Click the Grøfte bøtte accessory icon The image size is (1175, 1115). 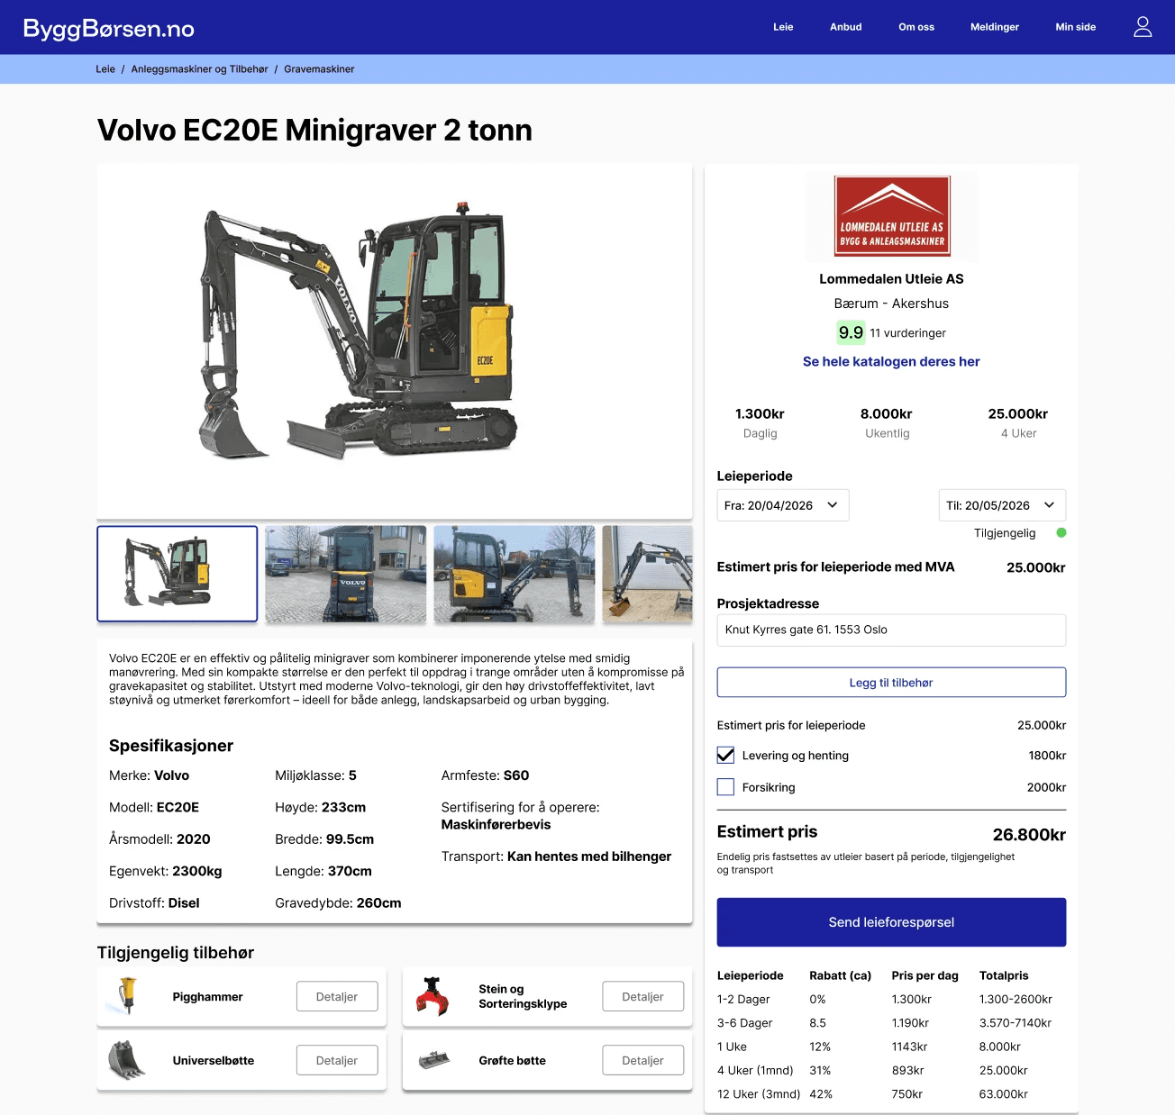[x=434, y=1060]
